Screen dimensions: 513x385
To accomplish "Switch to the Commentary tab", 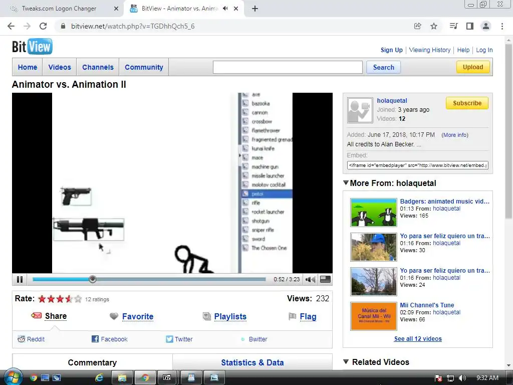I will click(92, 362).
